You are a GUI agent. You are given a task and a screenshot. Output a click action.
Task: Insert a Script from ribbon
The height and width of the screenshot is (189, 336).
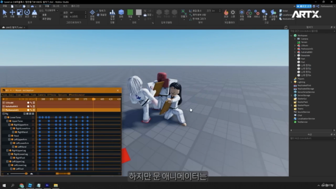tap(283, 11)
